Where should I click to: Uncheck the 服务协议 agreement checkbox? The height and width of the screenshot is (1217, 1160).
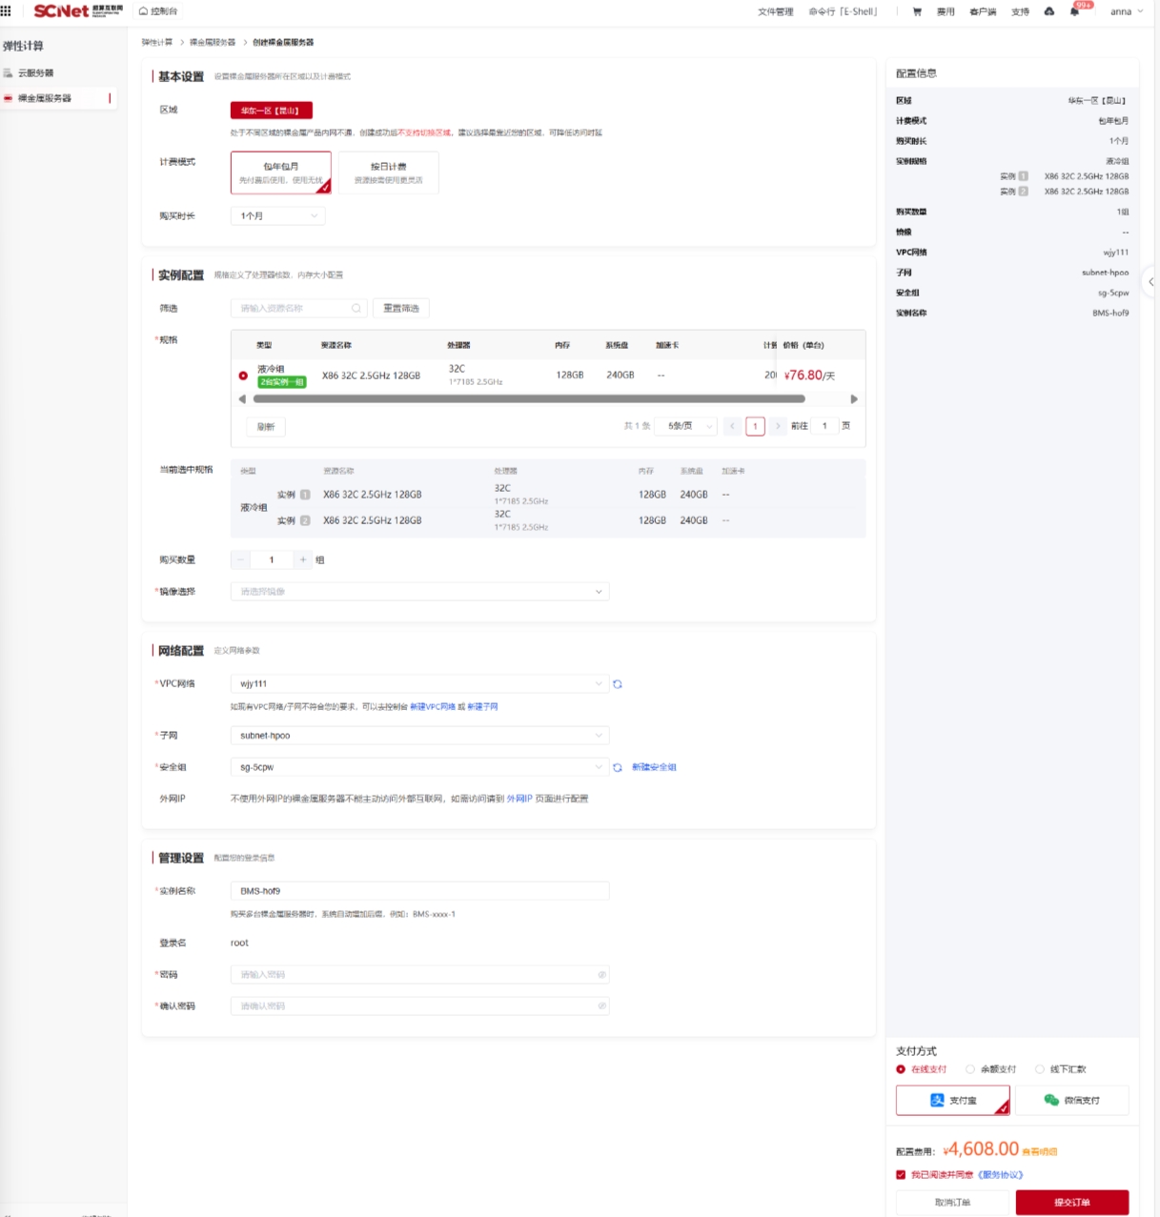pyautogui.click(x=901, y=1175)
